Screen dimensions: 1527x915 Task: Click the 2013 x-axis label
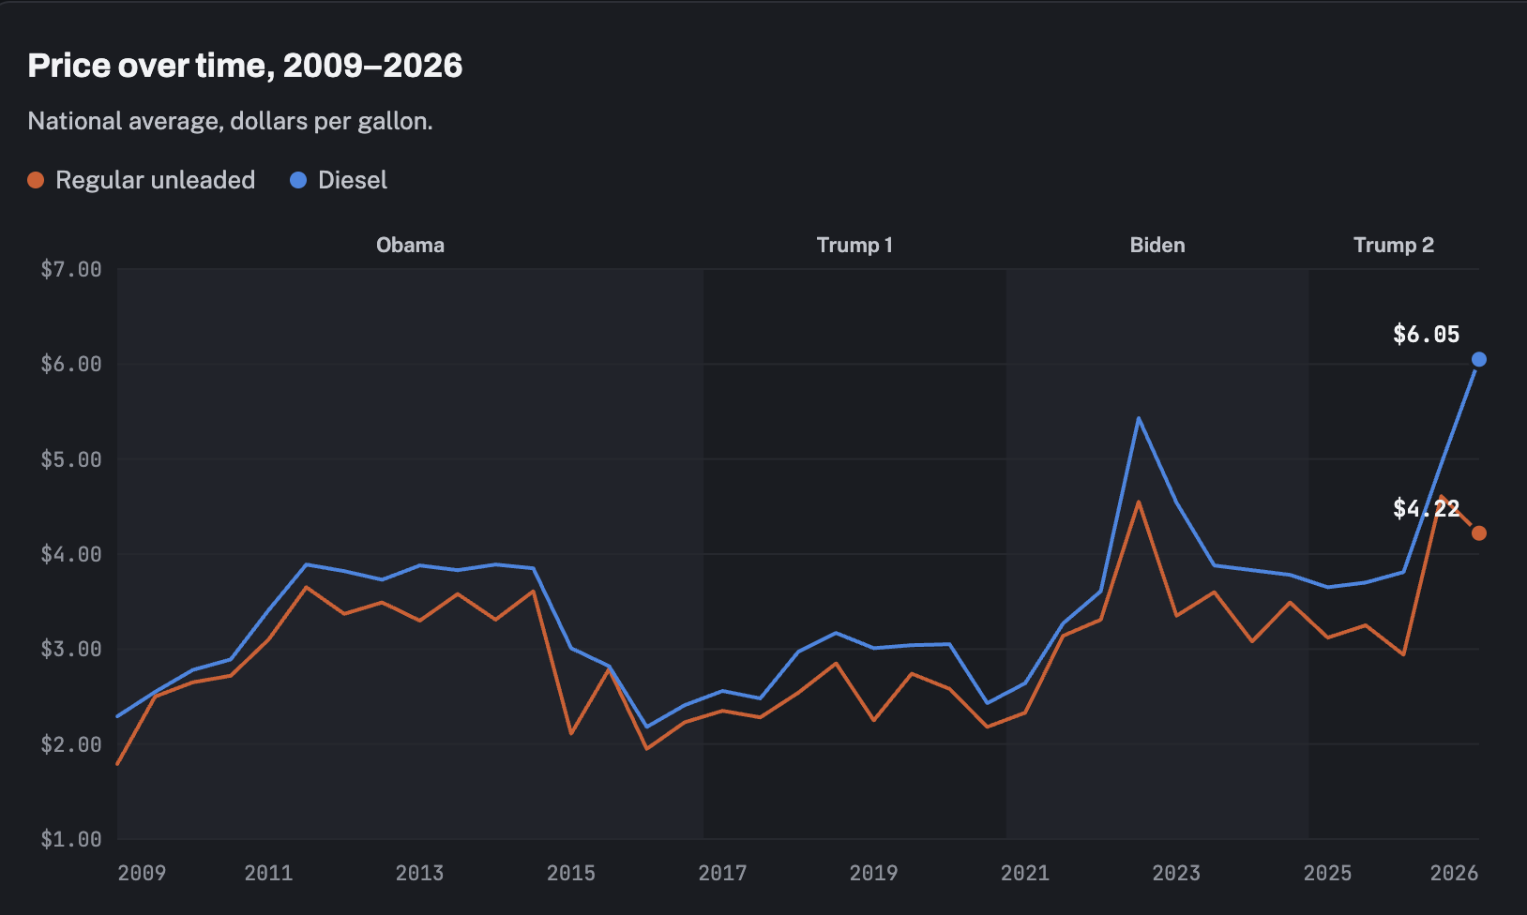point(419,873)
